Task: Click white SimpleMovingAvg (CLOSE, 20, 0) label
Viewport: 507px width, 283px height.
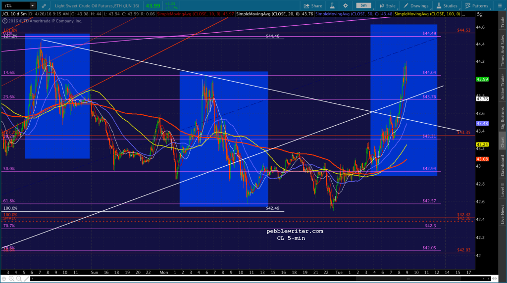Action: (x=268, y=14)
